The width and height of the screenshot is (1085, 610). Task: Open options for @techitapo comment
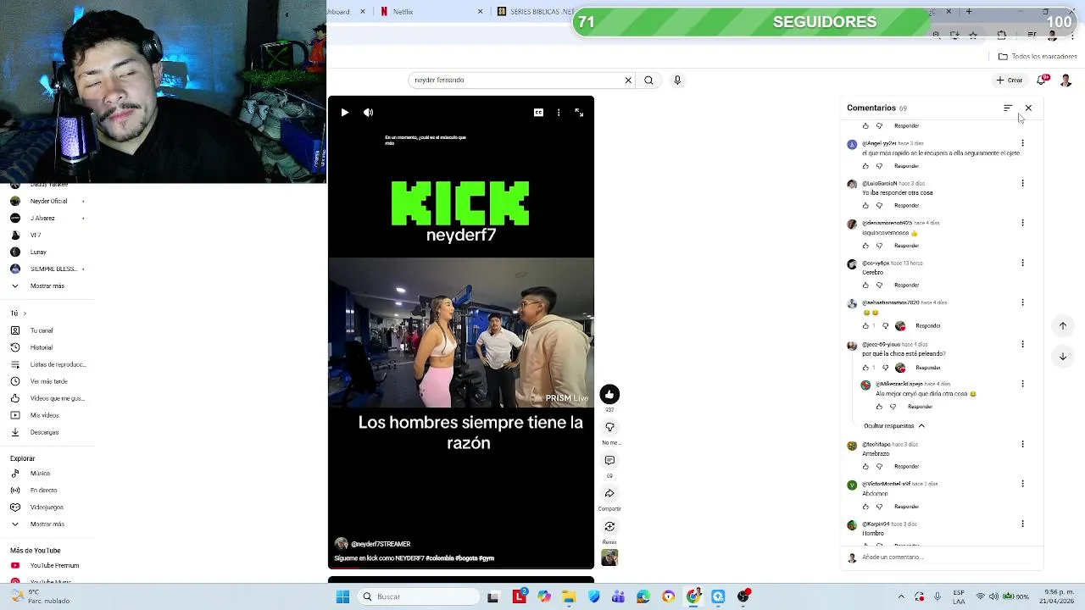(x=1022, y=444)
